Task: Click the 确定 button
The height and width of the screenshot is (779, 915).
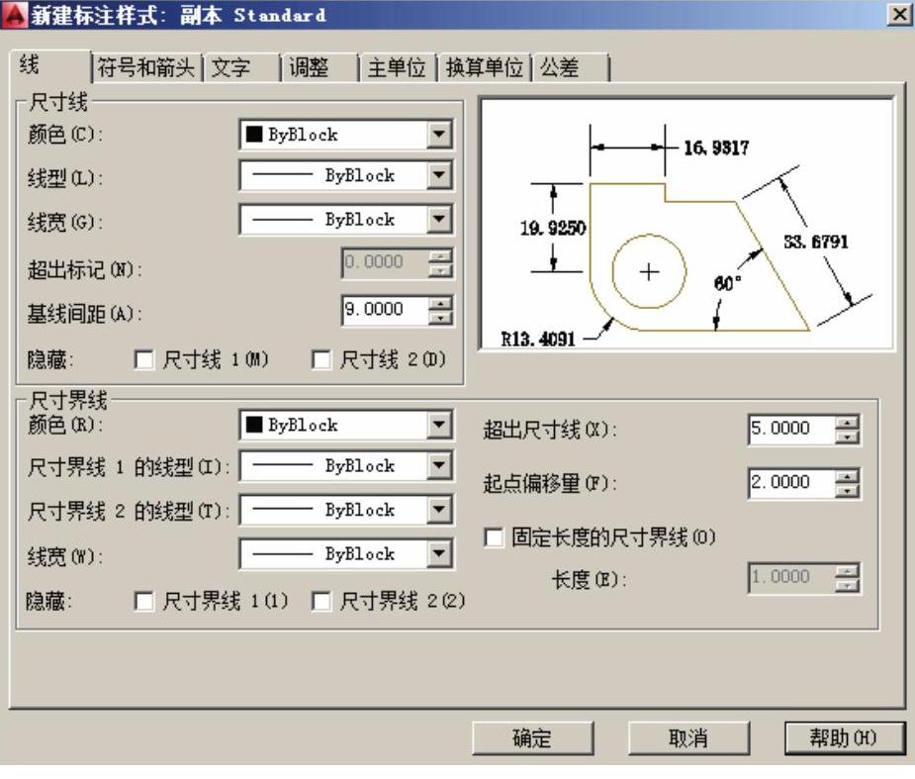Action: coord(532,738)
